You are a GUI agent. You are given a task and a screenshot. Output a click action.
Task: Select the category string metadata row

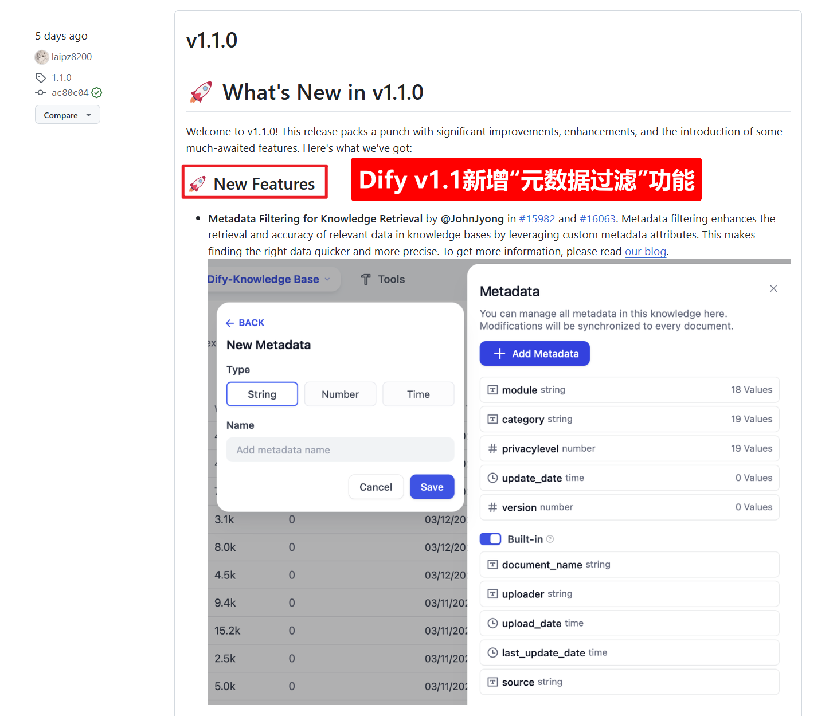(629, 419)
